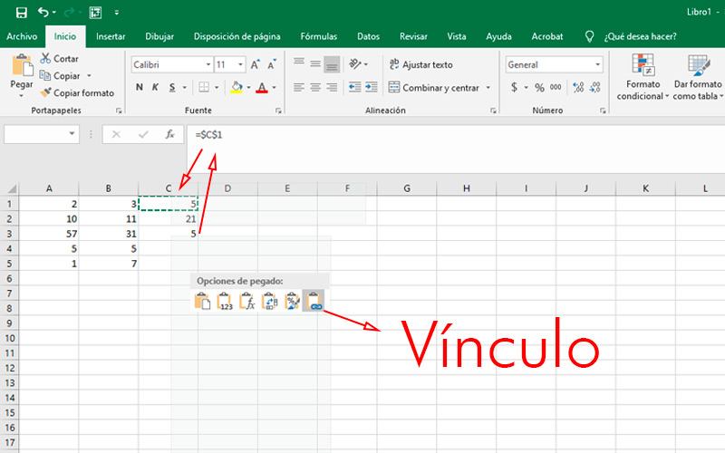The height and width of the screenshot is (453, 725).
Task: Apply percent style
Action: pos(539,87)
